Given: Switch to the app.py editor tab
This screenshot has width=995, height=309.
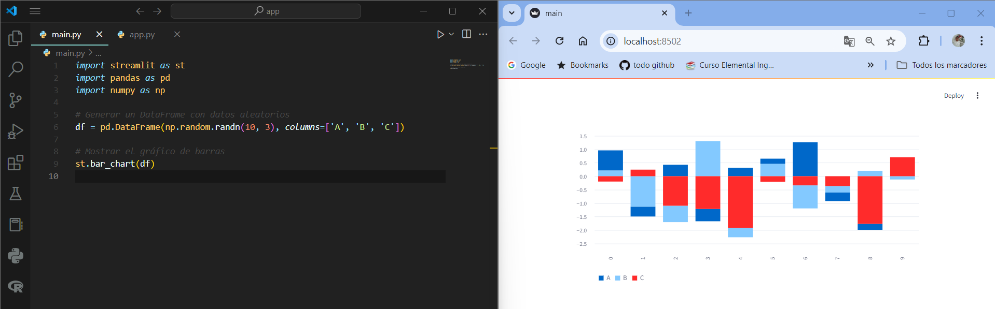Looking at the screenshot, I should click(x=142, y=35).
